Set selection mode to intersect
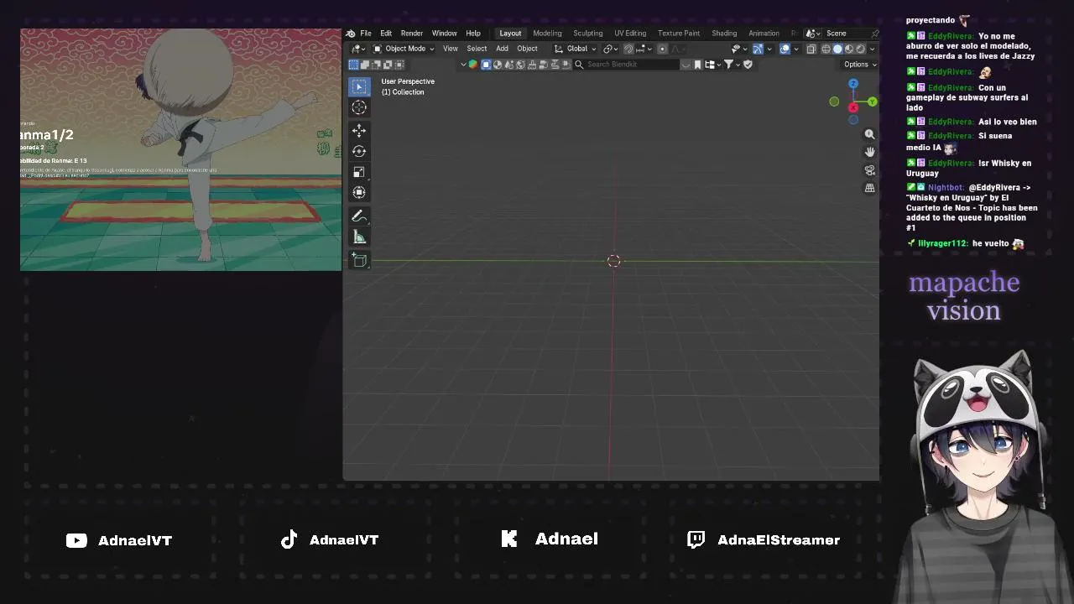The width and height of the screenshot is (1074, 604). (x=399, y=65)
